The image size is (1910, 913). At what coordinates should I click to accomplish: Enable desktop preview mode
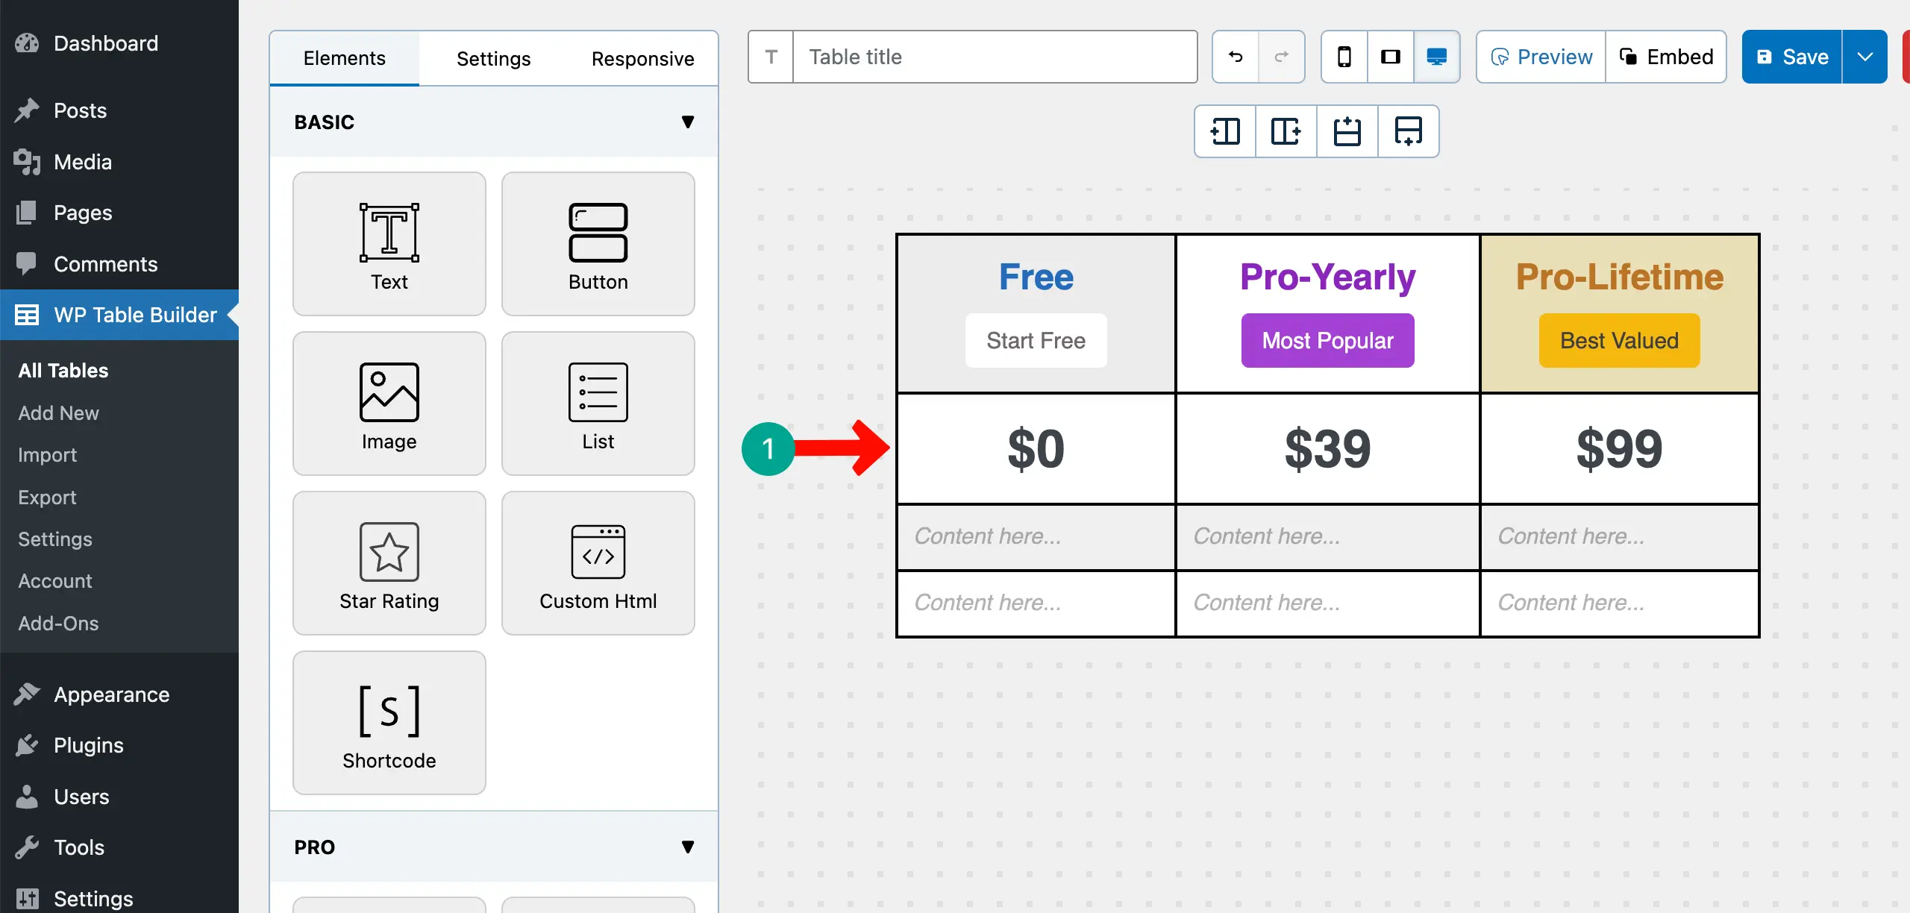click(x=1436, y=56)
